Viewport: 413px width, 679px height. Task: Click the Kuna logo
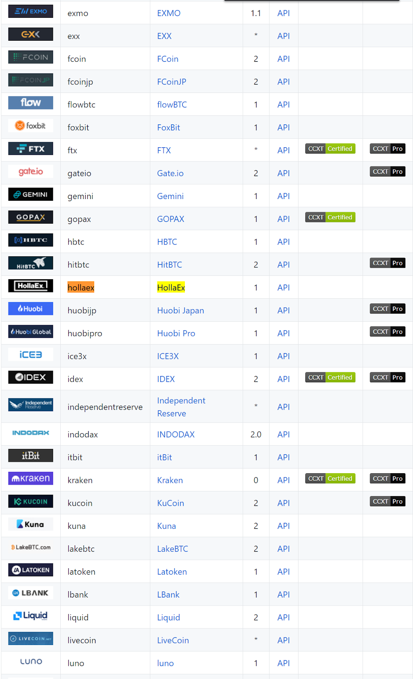coord(31,525)
